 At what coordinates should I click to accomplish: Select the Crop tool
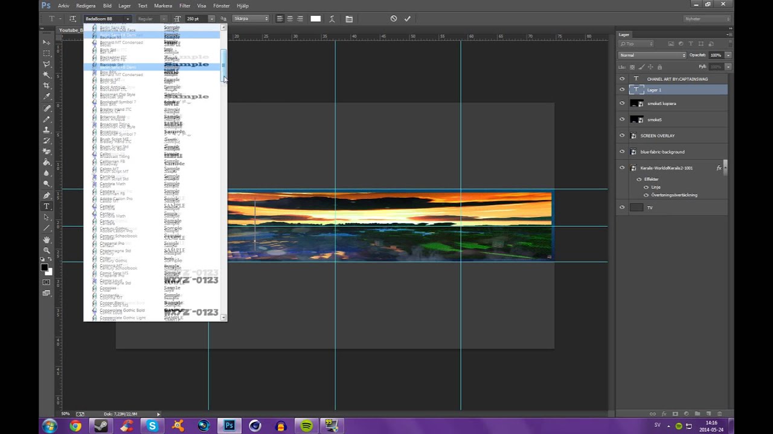click(x=47, y=86)
